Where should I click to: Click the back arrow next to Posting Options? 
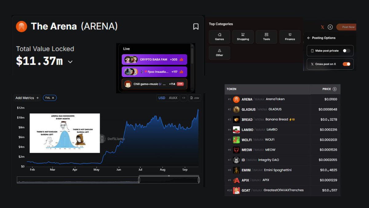pyautogui.click(x=309, y=38)
